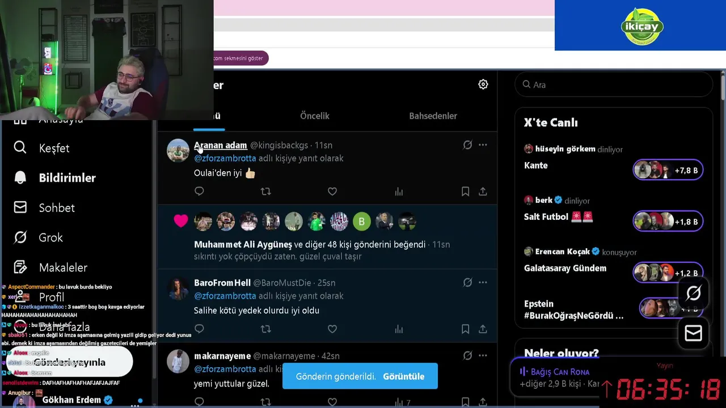Switch to the Bahsedenler tab
The height and width of the screenshot is (408, 726).
point(433,116)
